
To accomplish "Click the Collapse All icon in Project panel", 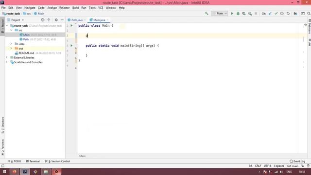I will pyautogui.click(x=49, y=20).
